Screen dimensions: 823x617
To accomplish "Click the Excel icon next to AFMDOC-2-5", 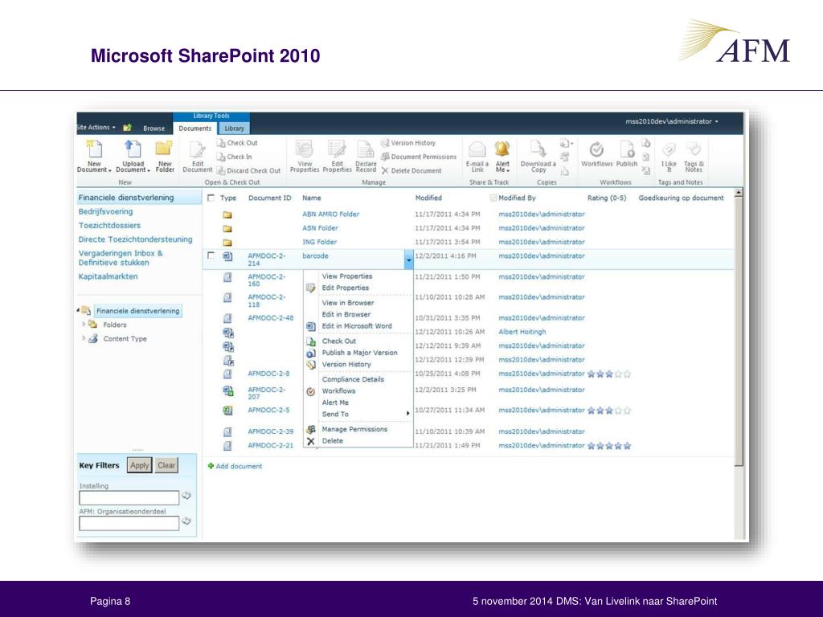I will coord(227,411).
